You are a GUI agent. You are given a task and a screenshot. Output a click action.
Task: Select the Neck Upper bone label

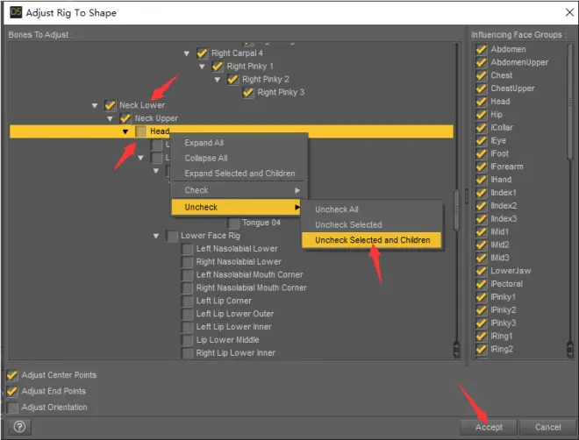tap(156, 118)
